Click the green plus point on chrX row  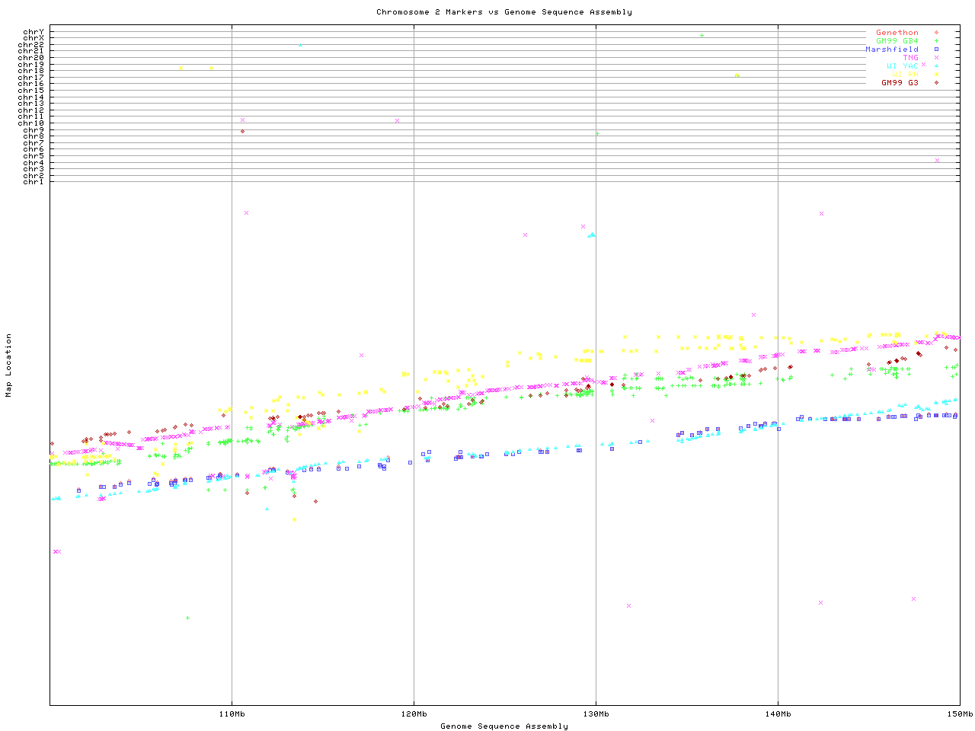coord(702,36)
